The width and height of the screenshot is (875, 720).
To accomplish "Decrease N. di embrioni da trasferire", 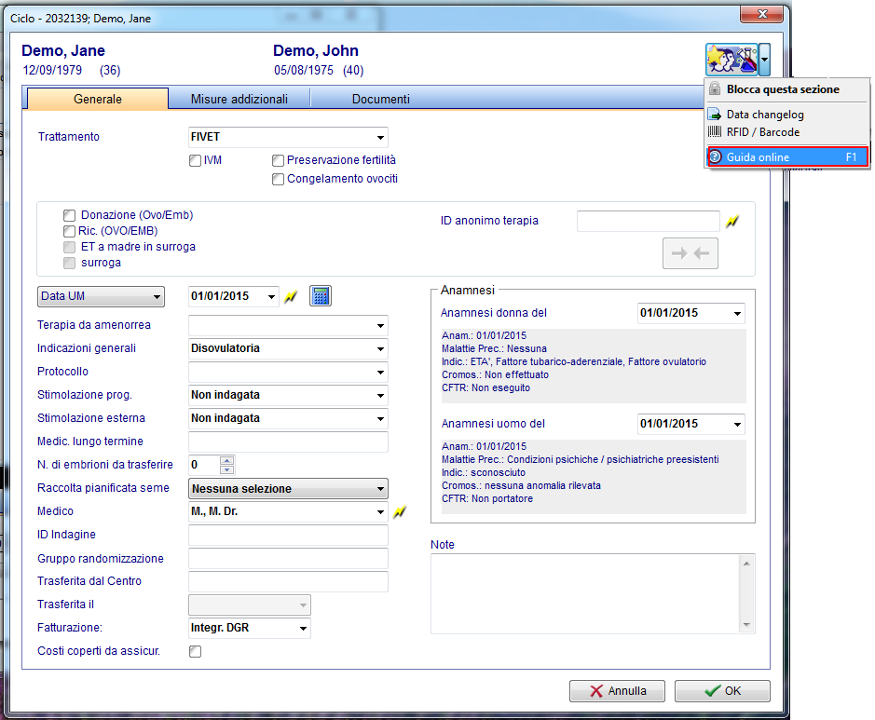I will tap(226, 469).
